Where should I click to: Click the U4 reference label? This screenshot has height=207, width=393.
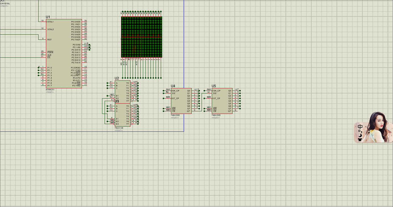(x=173, y=86)
